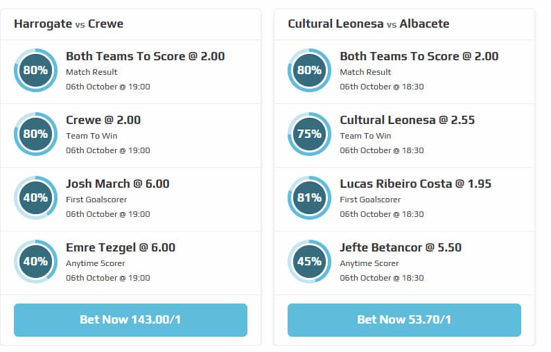Click the 80% circle beside Crewe @ 2.00
This screenshot has width=551, height=352.
point(35,134)
